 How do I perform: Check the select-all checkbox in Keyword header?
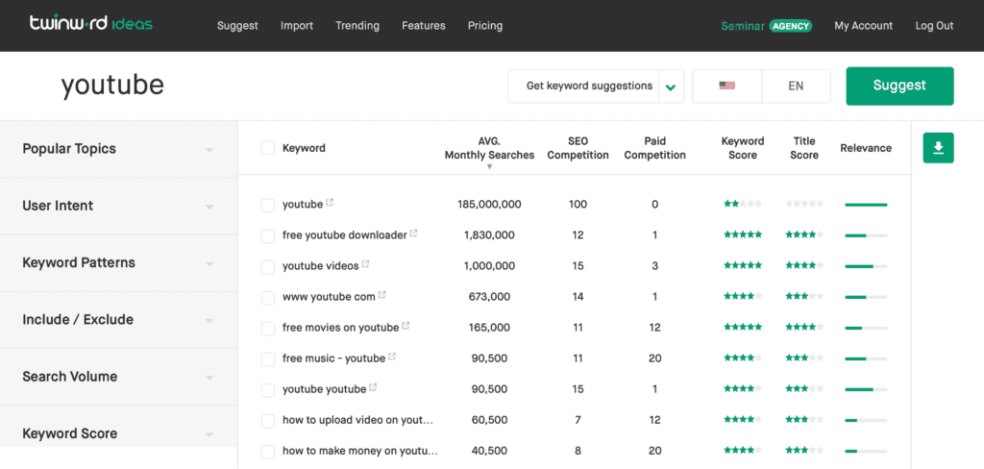pos(268,148)
